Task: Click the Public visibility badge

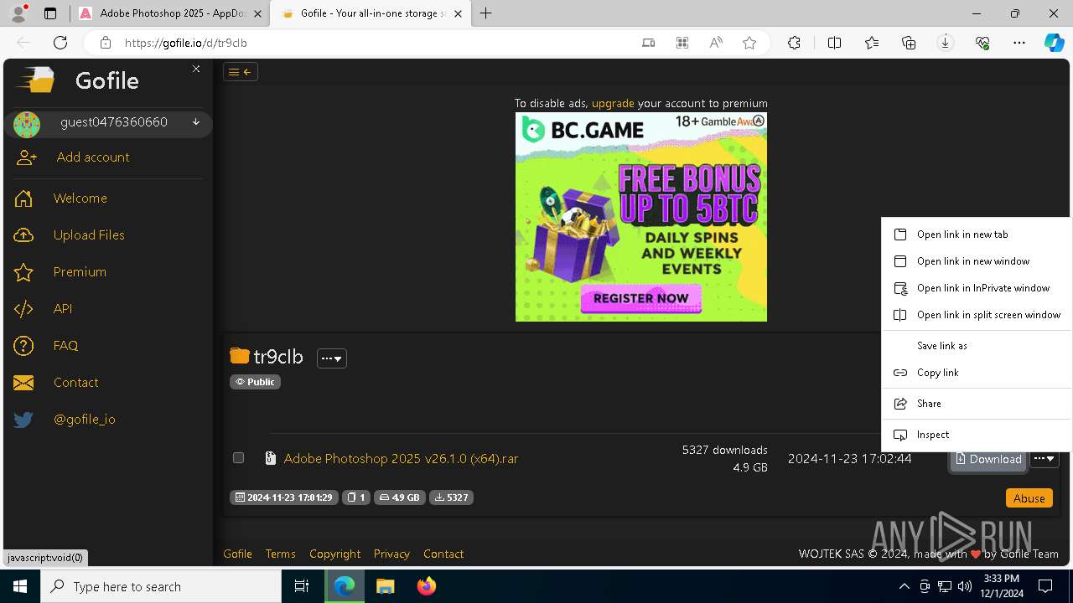Action: pos(255,382)
